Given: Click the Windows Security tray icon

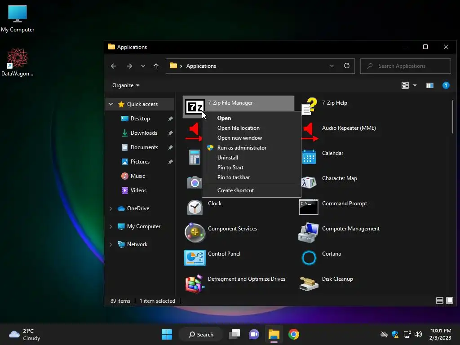Looking at the screenshot, I should pos(395,334).
